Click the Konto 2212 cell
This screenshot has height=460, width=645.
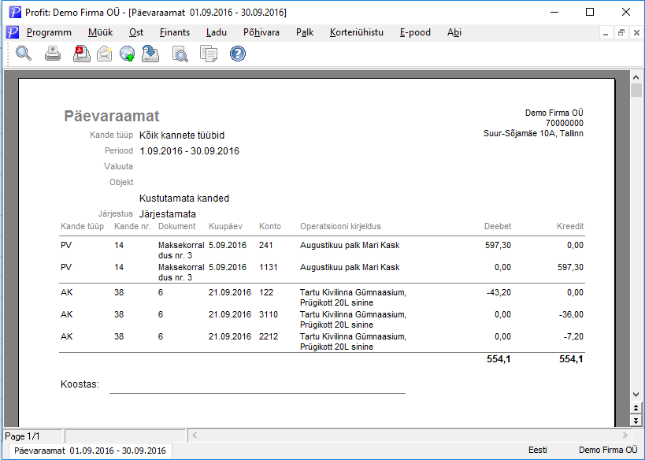point(269,336)
